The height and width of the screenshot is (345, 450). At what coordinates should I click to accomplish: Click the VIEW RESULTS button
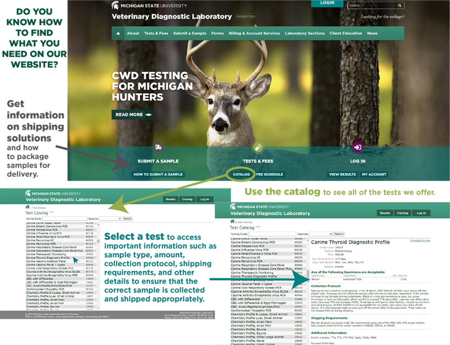(x=342, y=174)
